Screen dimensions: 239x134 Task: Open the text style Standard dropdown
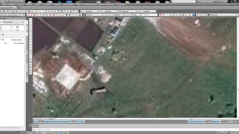(x=91, y=12)
